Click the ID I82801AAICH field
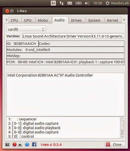130x151 pixels. 22,44
